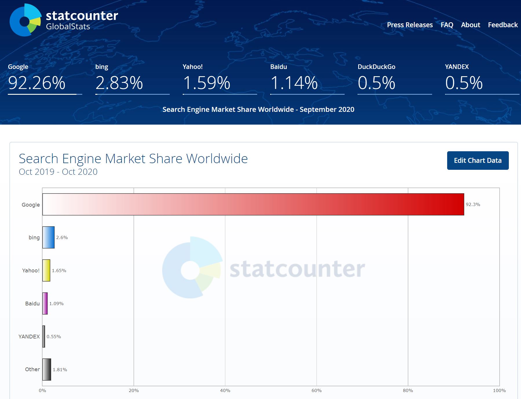Click the Baidu axis label in chart
Viewport: 521px width, 399px height.
coord(32,303)
